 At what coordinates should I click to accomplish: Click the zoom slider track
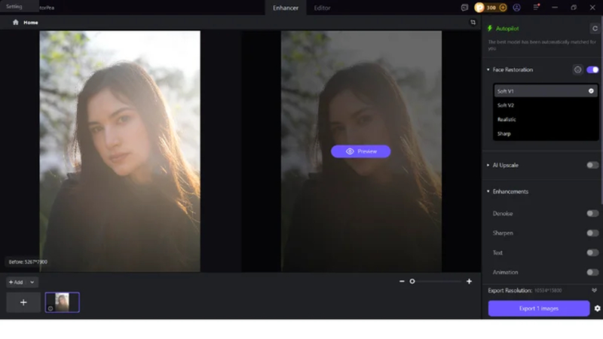[x=436, y=281]
